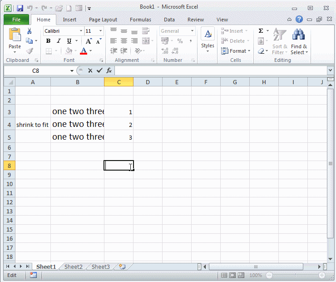Click the Insert Function fx button
The image size is (336, 282).
click(x=109, y=70)
